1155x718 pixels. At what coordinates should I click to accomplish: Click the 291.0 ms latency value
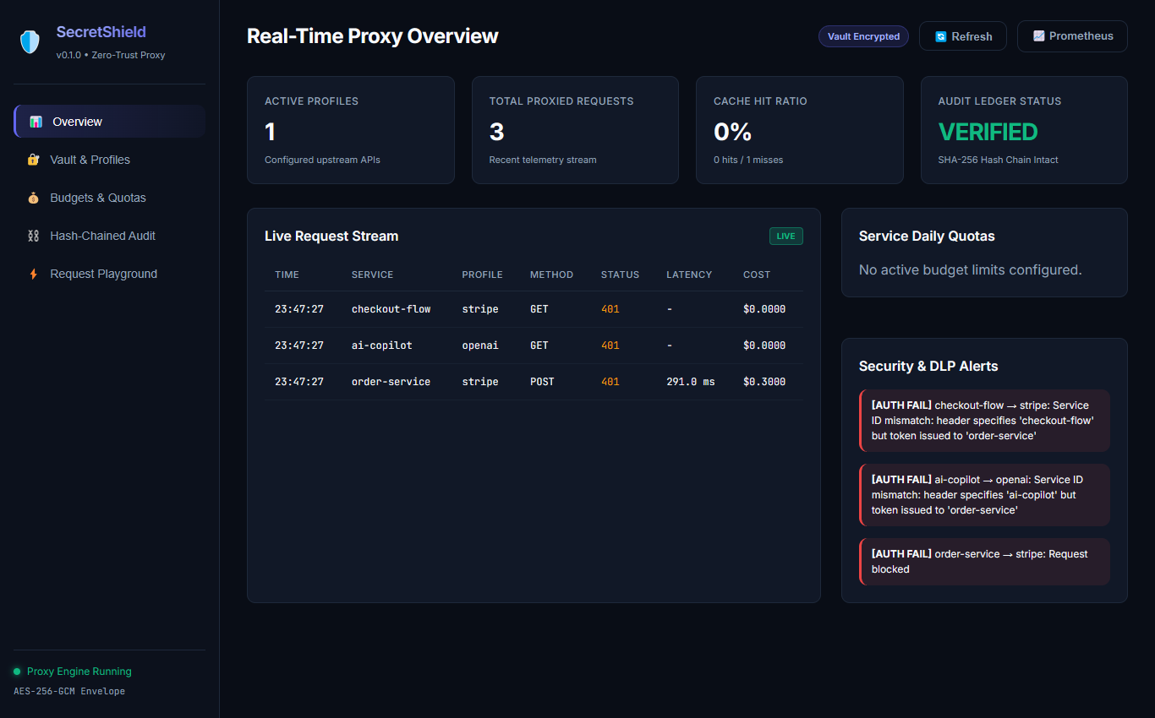click(x=690, y=382)
